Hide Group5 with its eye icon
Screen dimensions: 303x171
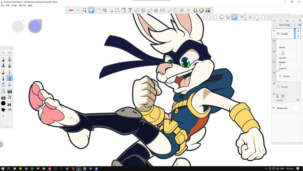(274, 73)
